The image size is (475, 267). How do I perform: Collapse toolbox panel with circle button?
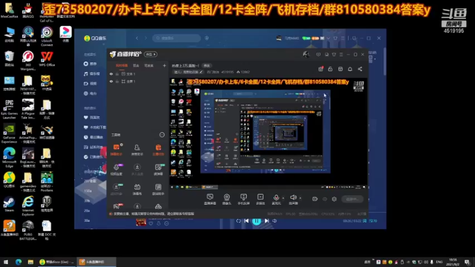click(162, 135)
